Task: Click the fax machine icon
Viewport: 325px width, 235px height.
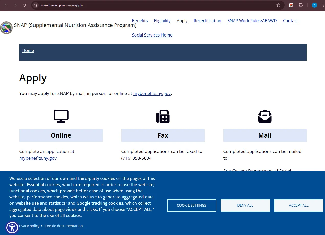Action: (163, 116)
